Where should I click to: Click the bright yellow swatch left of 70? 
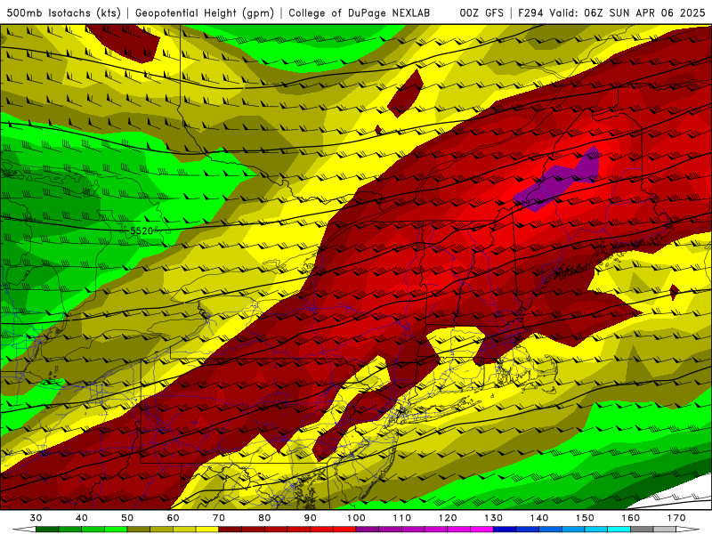coord(207,530)
